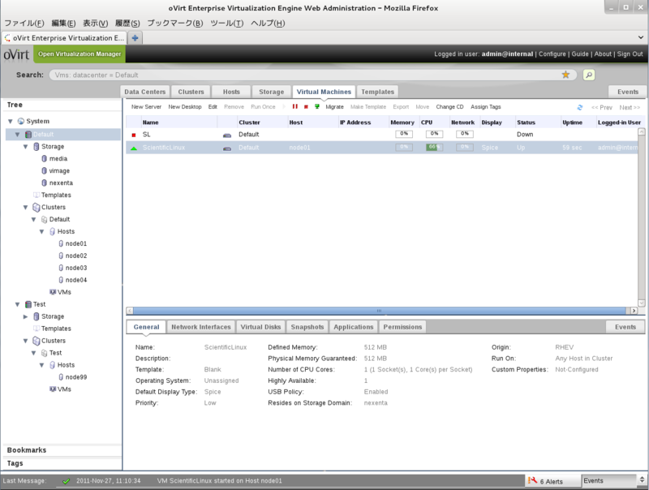Viewport: 649px width, 490px height.
Task: Click Assign Tags in the toolbar
Action: [485, 107]
